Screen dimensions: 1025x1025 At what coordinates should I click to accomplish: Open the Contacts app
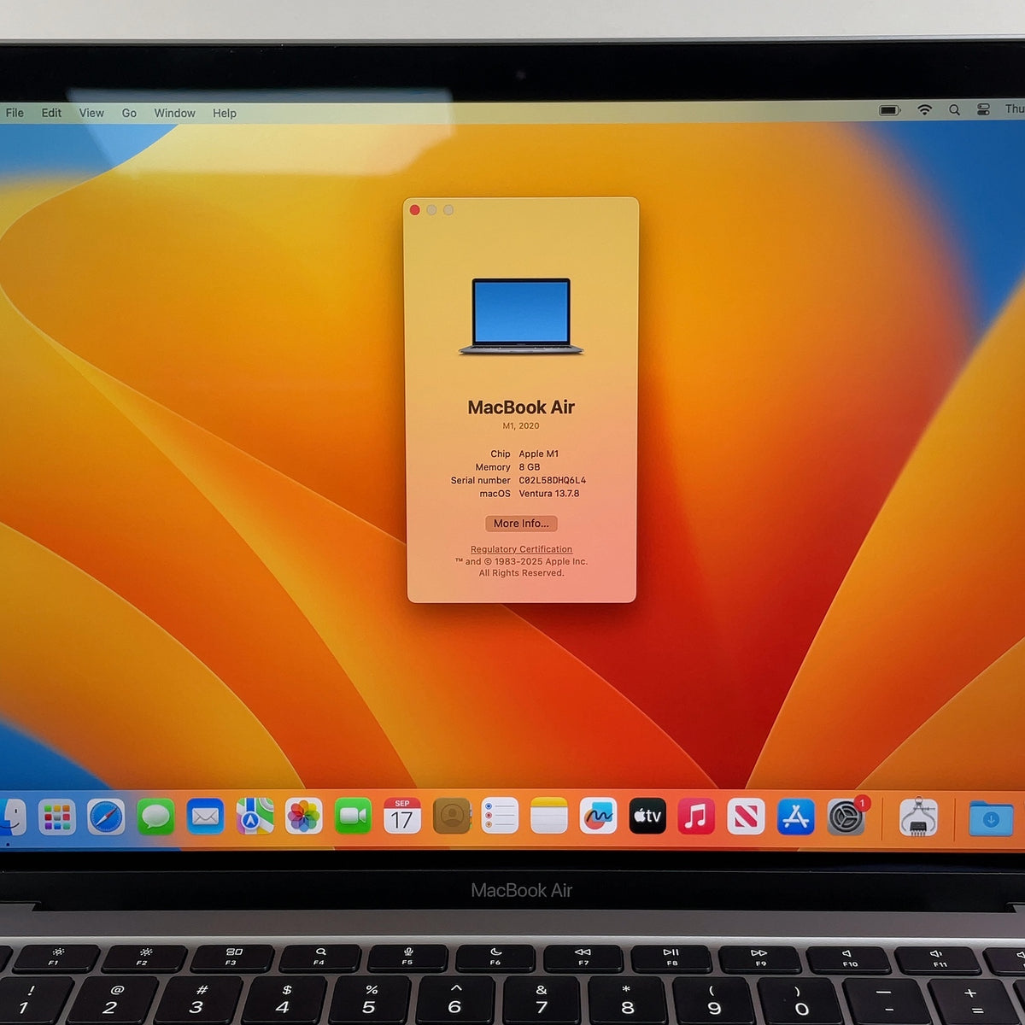[452, 817]
